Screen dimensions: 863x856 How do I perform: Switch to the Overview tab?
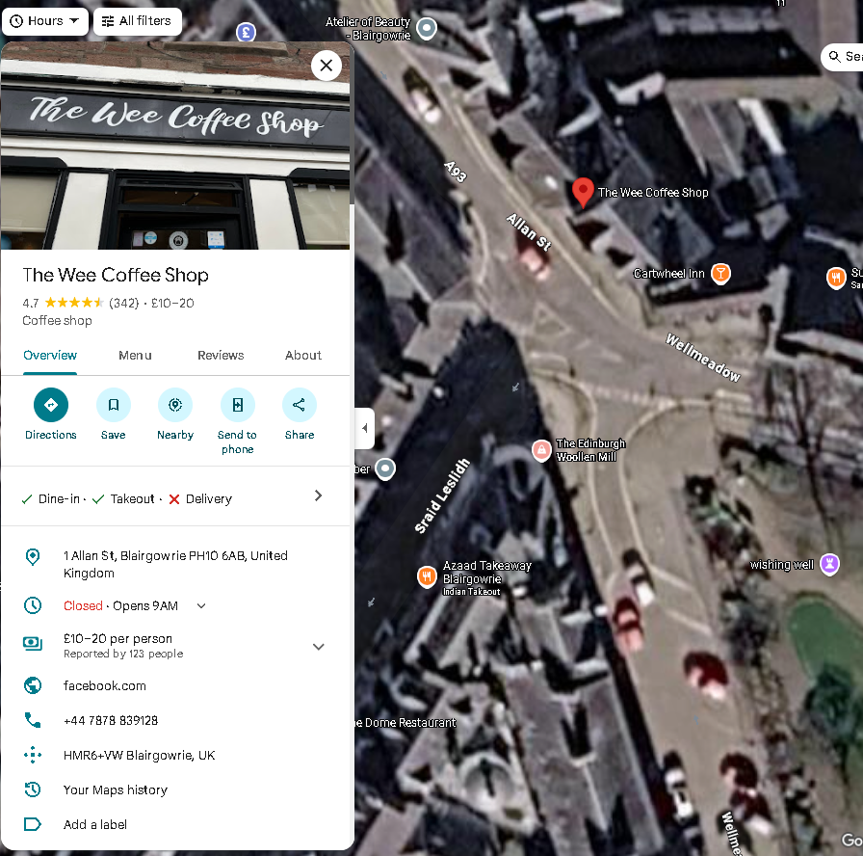coord(50,356)
